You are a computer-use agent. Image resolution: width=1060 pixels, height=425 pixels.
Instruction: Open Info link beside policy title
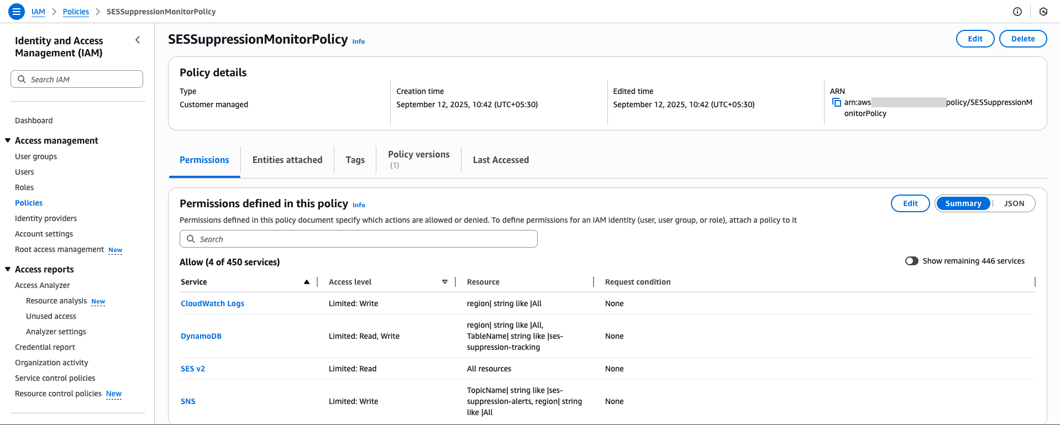click(x=359, y=41)
